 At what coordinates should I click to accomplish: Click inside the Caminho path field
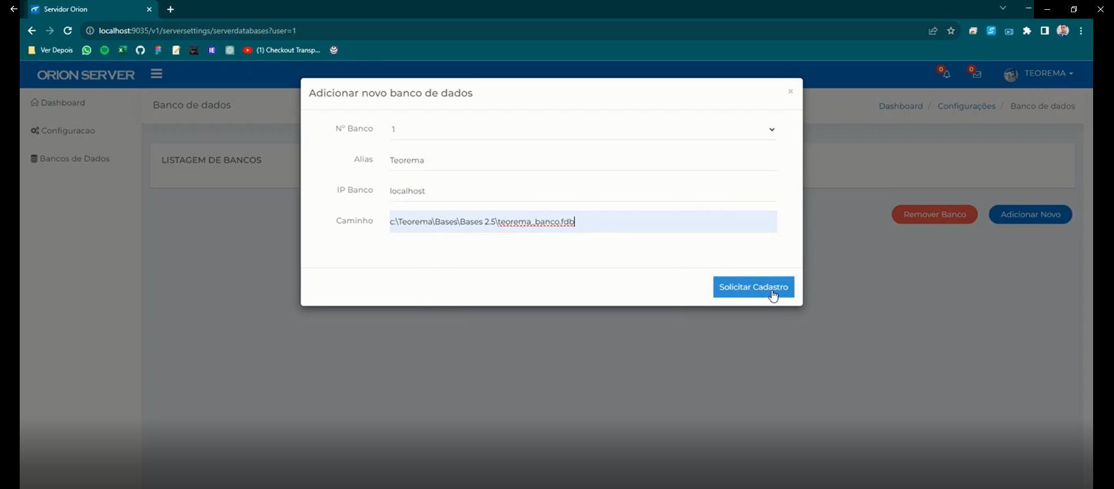[583, 222]
